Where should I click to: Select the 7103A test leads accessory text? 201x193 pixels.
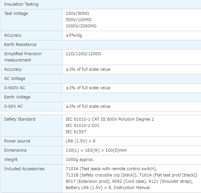coord(111,169)
